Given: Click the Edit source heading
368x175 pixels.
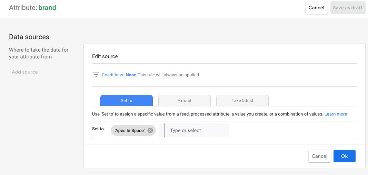Looking at the screenshot, I should coord(105,56).
